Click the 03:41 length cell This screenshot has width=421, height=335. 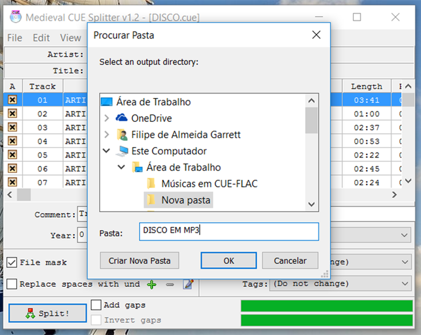(x=367, y=100)
